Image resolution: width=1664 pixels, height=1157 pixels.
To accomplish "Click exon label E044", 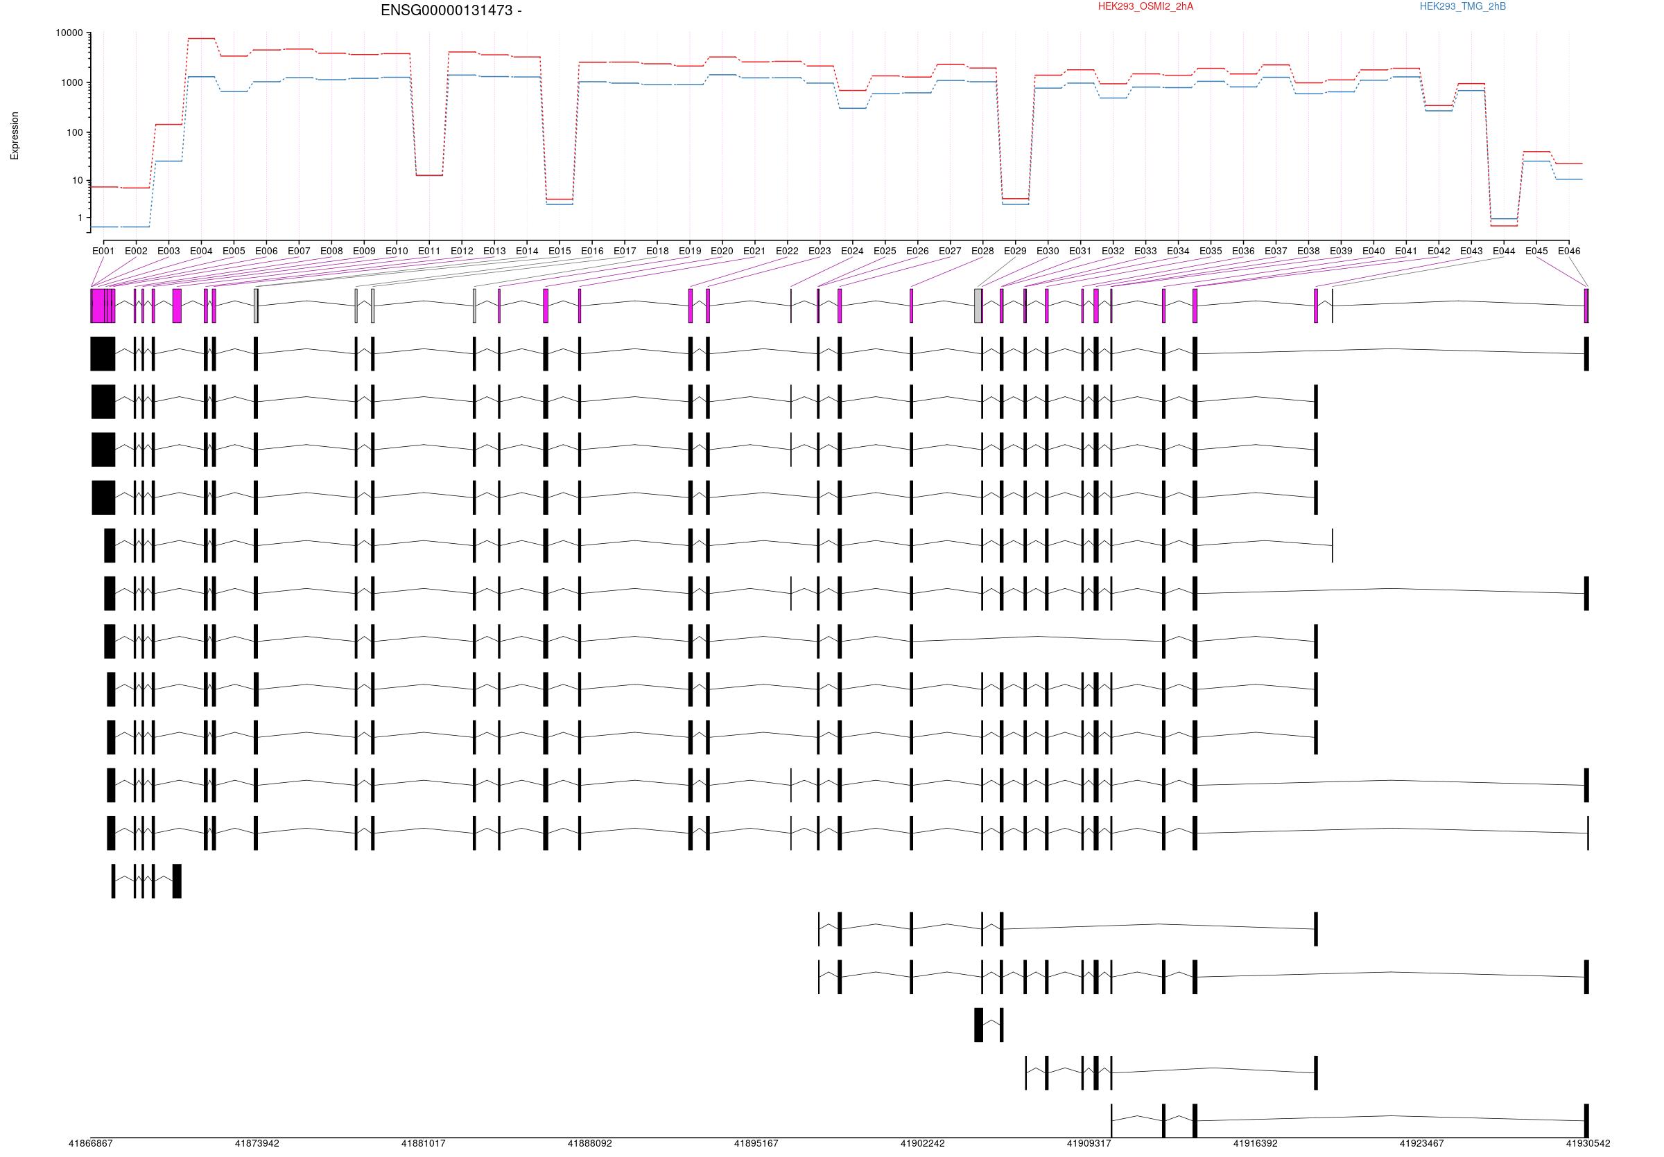I will [1504, 251].
